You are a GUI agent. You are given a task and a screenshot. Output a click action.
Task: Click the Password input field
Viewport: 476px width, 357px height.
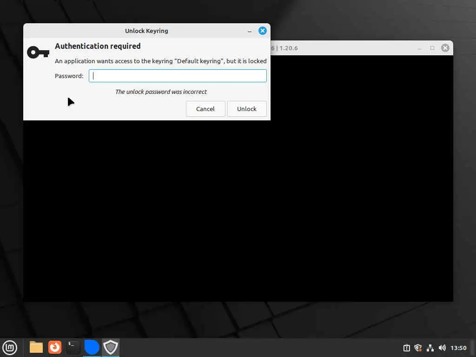[178, 76]
